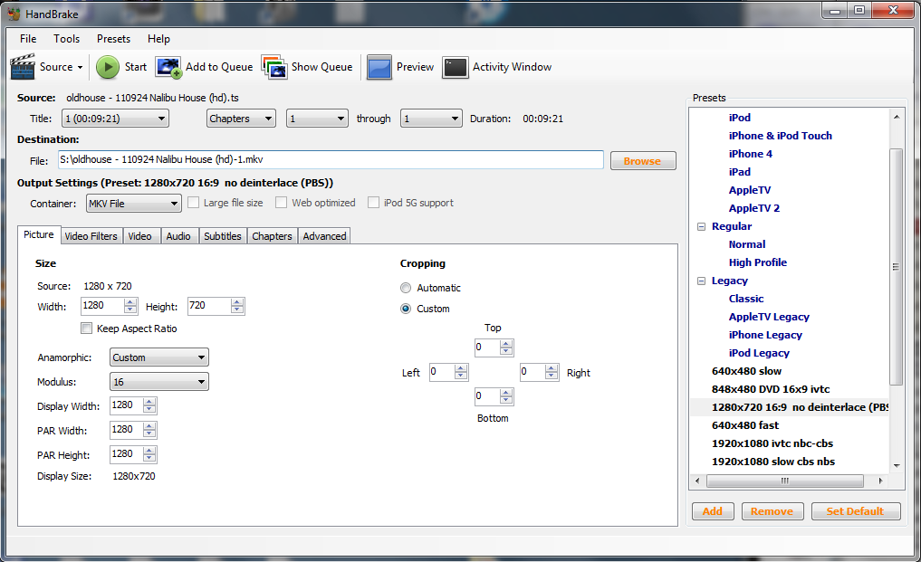921x562 pixels.
Task: Click the PAR Height stepper field
Action: click(x=133, y=454)
